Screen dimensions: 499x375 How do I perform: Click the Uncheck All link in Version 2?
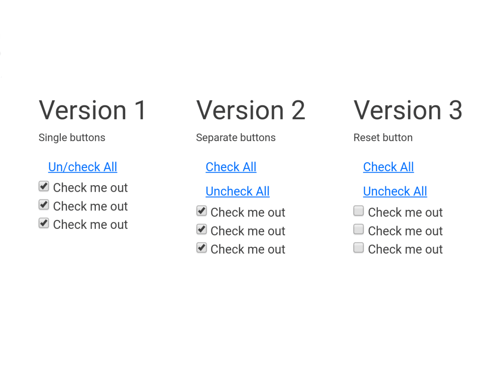[237, 191]
